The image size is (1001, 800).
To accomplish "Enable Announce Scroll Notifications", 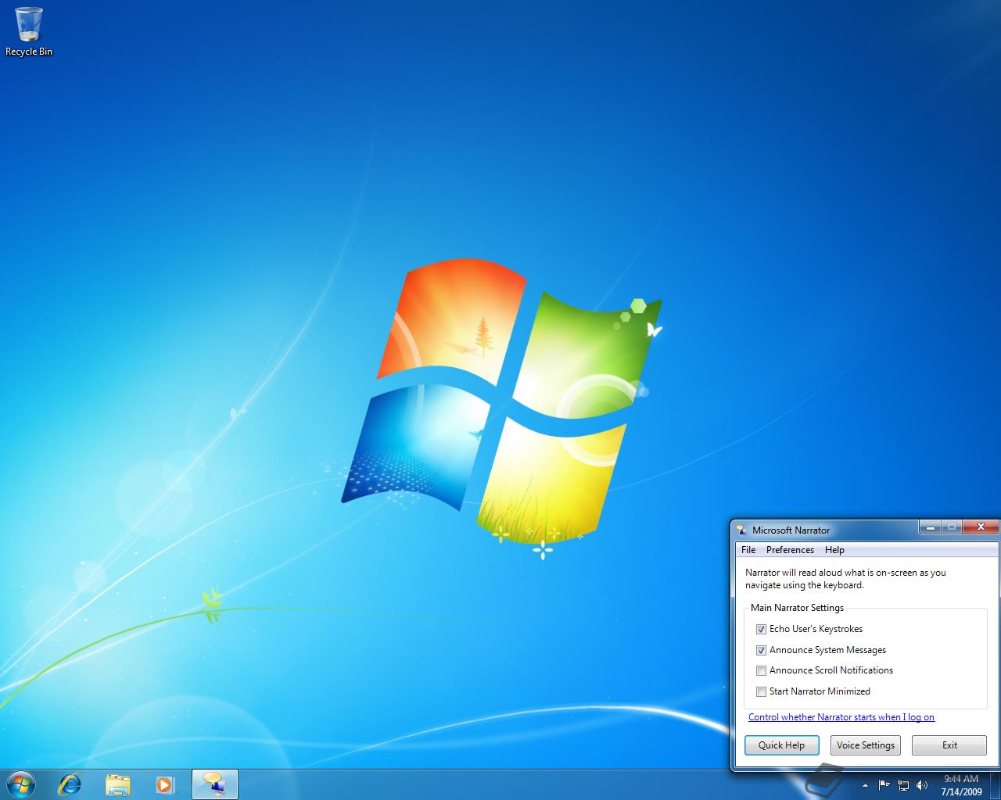I will pyautogui.click(x=761, y=670).
